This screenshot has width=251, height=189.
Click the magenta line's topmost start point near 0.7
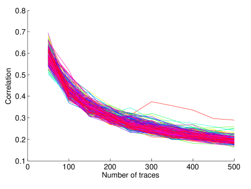pyautogui.click(x=49, y=33)
